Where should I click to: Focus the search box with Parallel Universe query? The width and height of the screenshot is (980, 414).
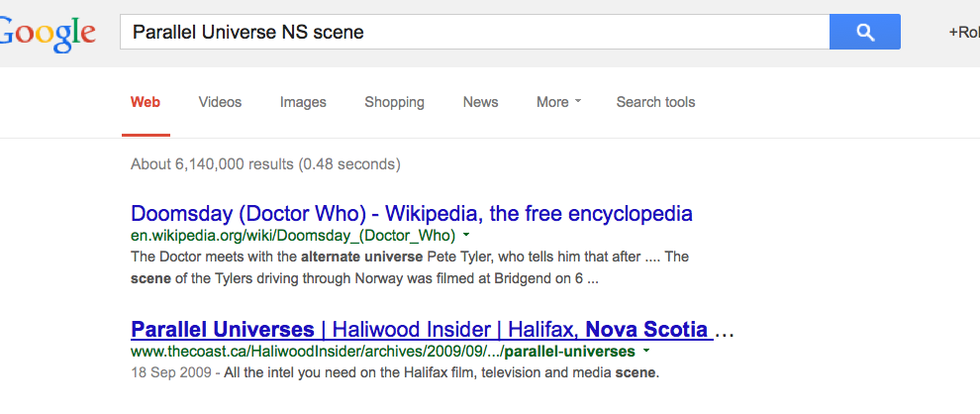pos(474,32)
